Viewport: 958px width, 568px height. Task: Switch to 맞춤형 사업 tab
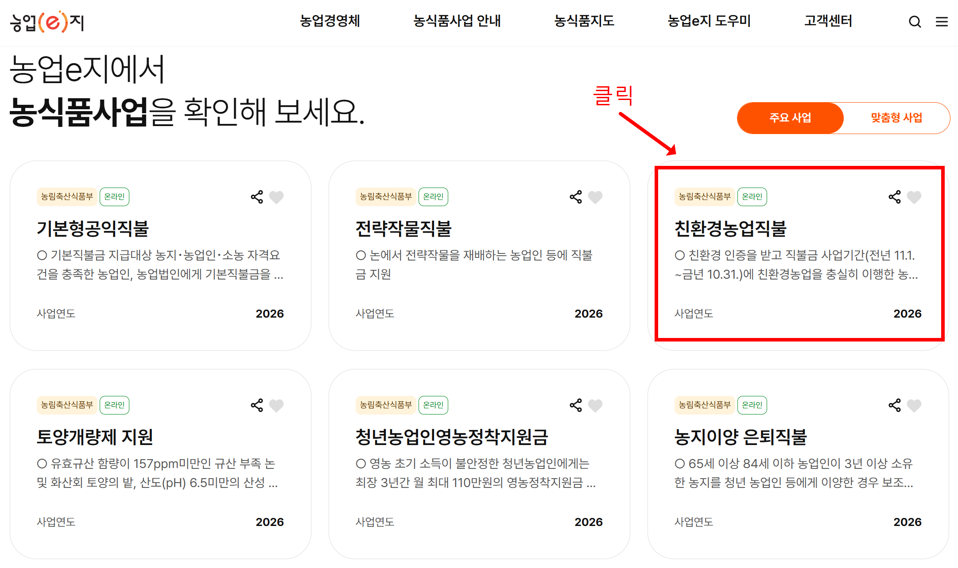coord(896,118)
